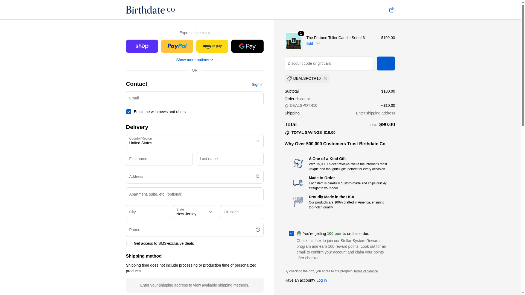Remove the DEALSPOTR10 discount code
This screenshot has height=295, width=525.
[x=325, y=79]
